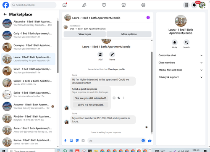Screen dimensions: 210x152
Task: Open the Autumn apartment conversation
Action: pyautogui.click(x=28, y=106)
